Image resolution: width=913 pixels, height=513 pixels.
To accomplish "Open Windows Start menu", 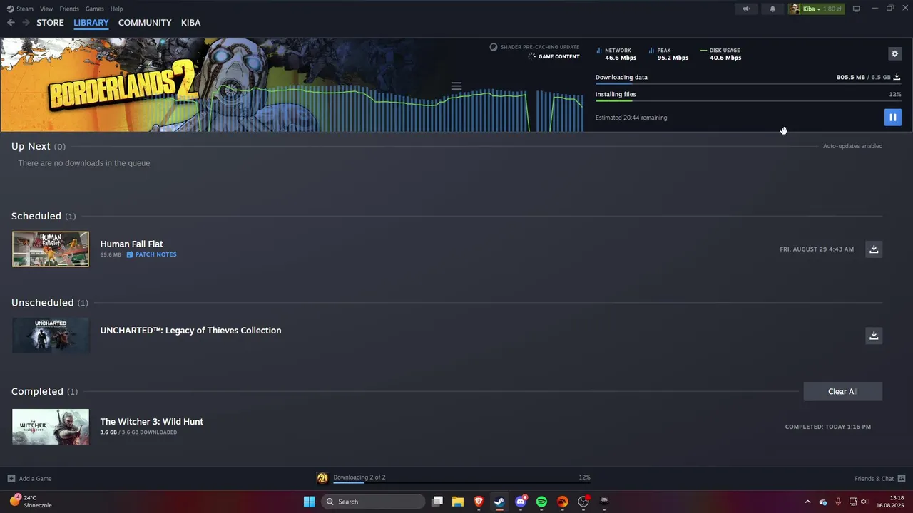I will (309, 502).
